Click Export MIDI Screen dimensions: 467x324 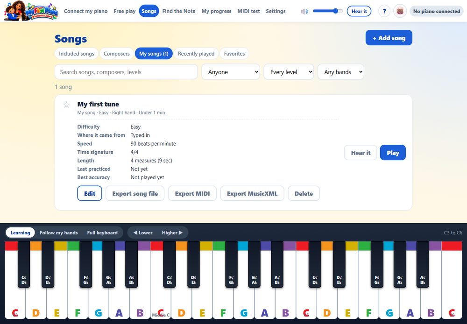[192, 194]
